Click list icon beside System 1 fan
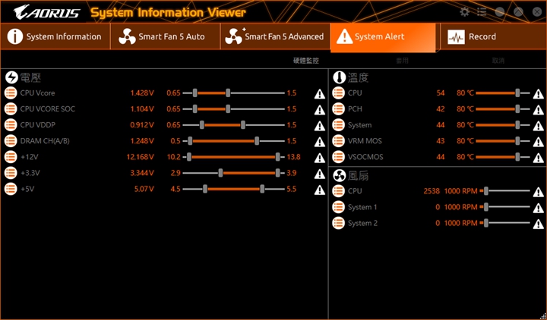The image size is (547, 320). click(x=338, y=207)
